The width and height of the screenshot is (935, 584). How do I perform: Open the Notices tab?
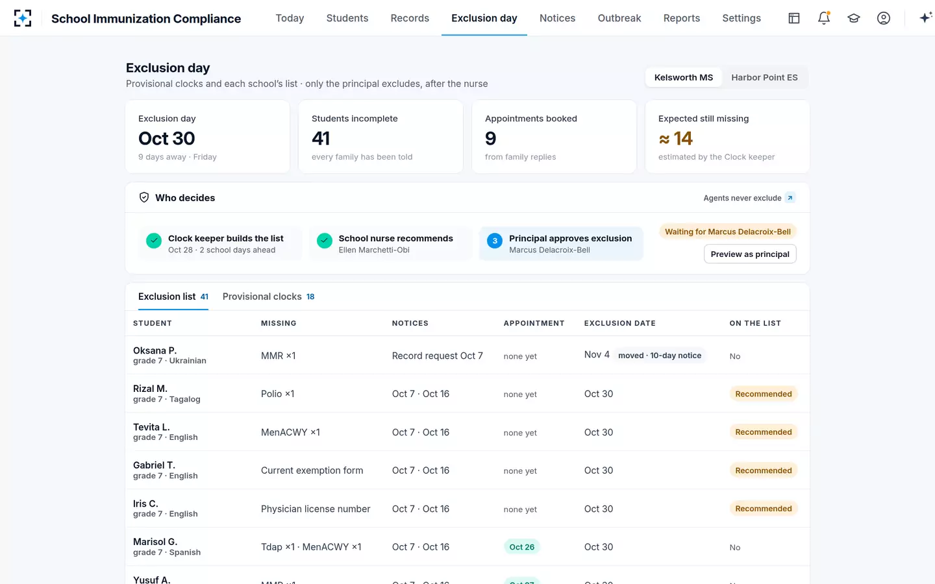[557, 18]
